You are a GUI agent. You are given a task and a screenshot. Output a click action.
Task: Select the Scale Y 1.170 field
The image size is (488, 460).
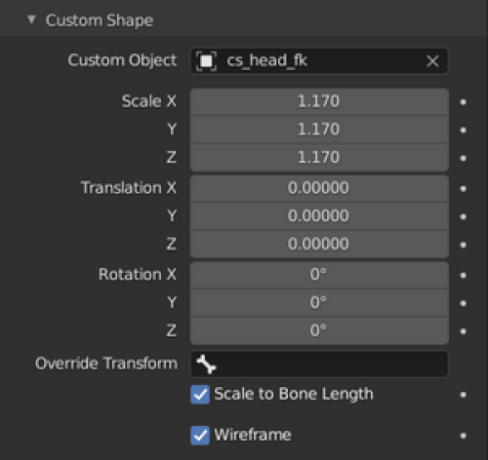319,130
